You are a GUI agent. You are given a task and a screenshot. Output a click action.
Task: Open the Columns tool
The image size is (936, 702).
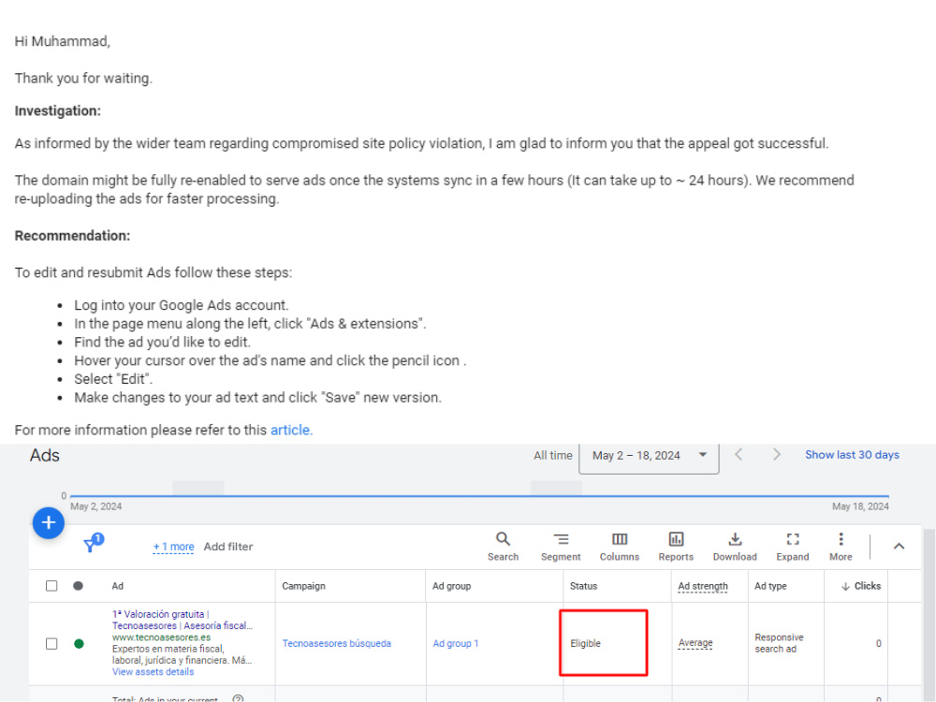tap(619, 547)
